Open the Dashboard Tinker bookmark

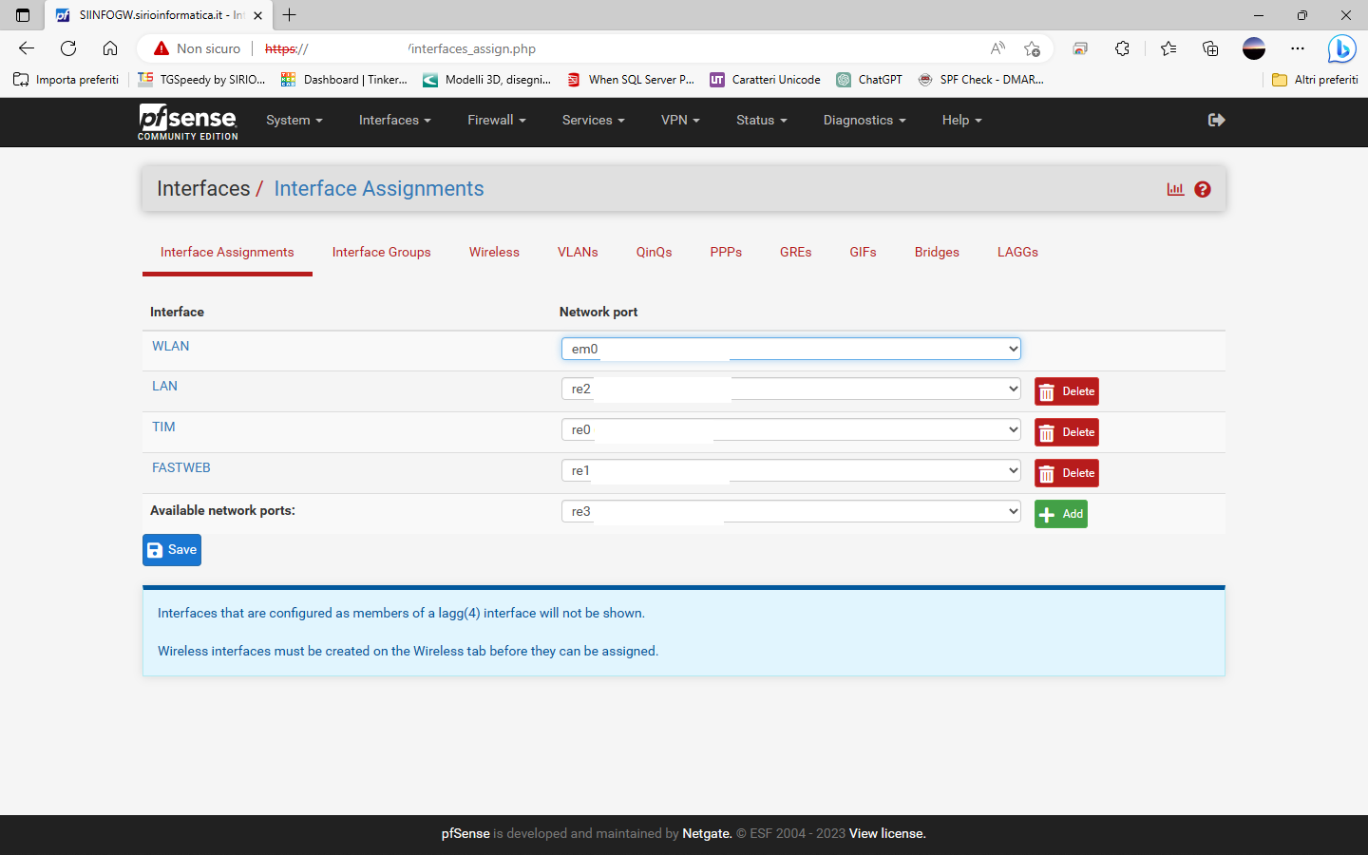pyautogui.click(x=344, y=80)
